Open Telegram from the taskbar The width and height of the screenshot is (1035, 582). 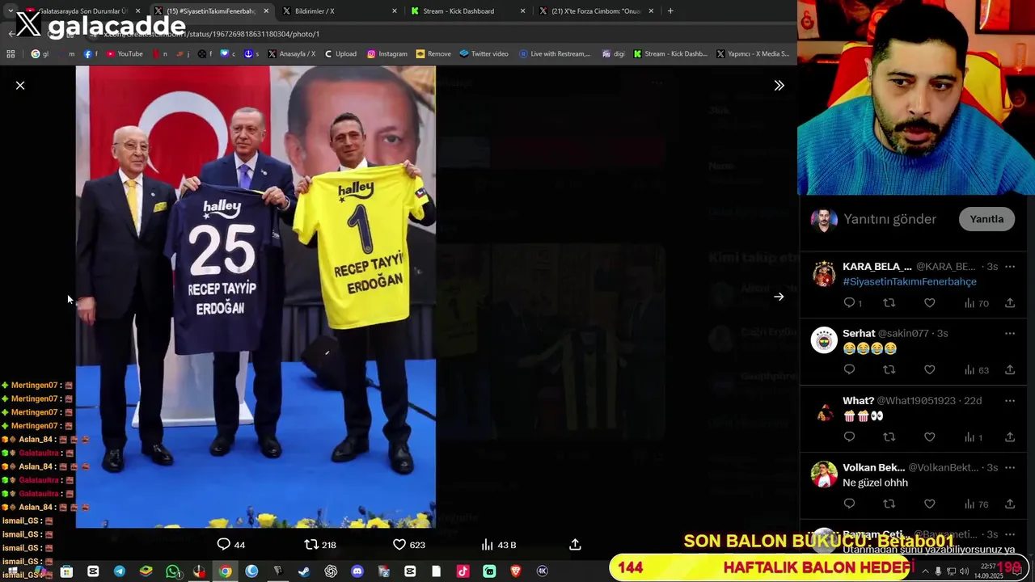point(120,571)
